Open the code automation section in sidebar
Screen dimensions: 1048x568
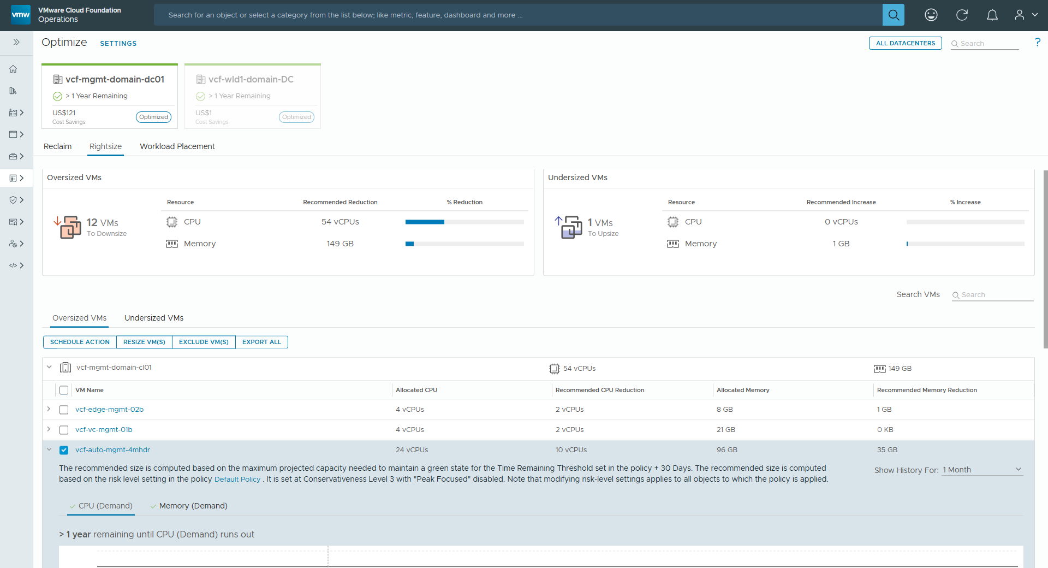[x=14, y=265]
